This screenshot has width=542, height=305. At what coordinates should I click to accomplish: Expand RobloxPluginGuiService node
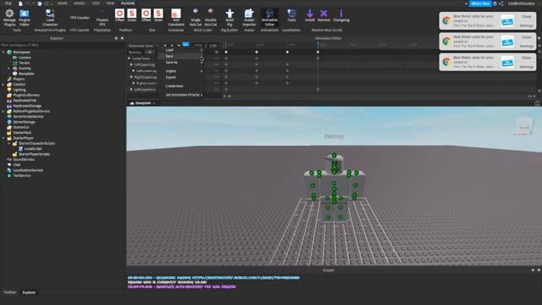(x=3, y=111)
